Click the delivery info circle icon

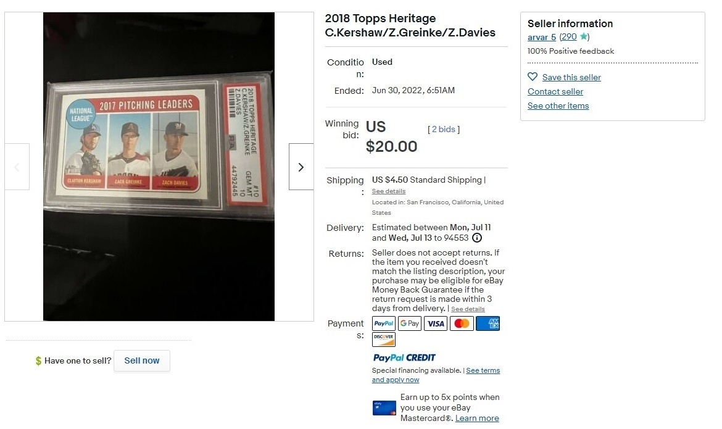coord(477,238)
